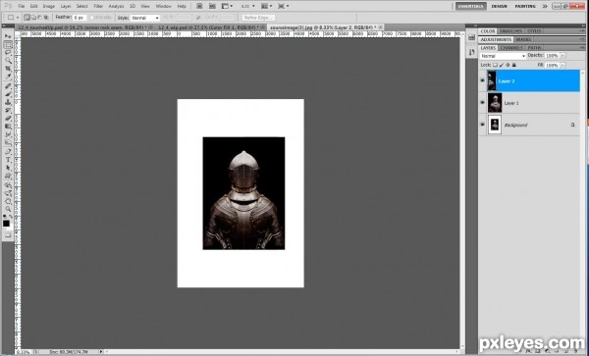Select the Eyedropper tool
This screenshot has height=356, width=589.
[x=8, y=76]
